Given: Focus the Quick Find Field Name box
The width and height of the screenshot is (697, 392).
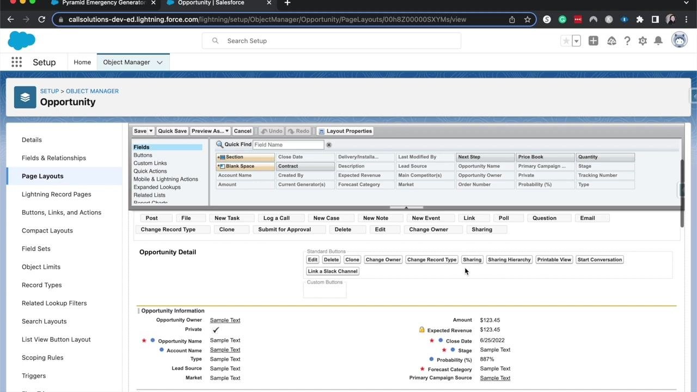Looking at the screenshot, I should click(289, 145).
